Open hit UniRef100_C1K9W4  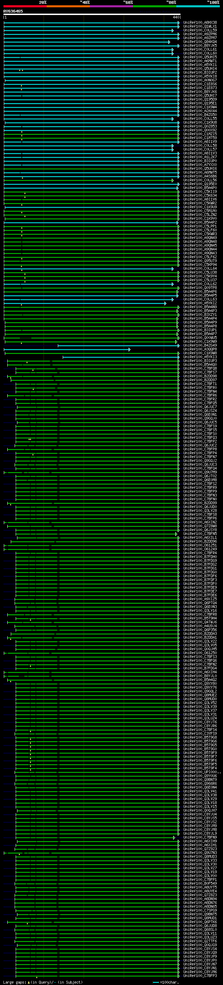200,107
